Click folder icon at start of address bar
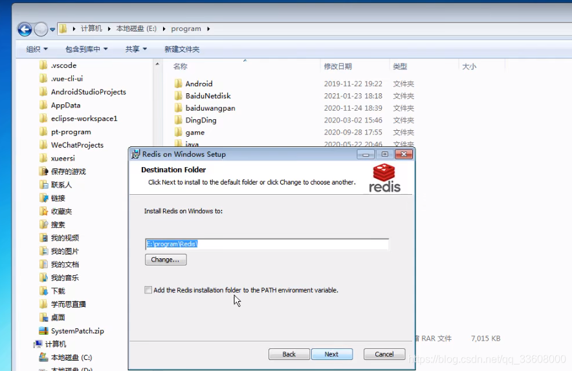The height and width of the screenshot is (371, 572). 63,28
